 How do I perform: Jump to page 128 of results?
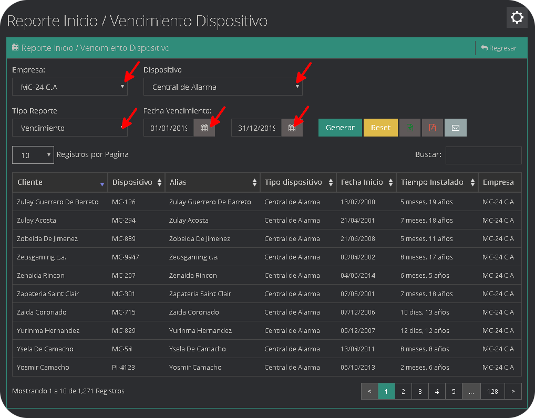click(492, 391)
